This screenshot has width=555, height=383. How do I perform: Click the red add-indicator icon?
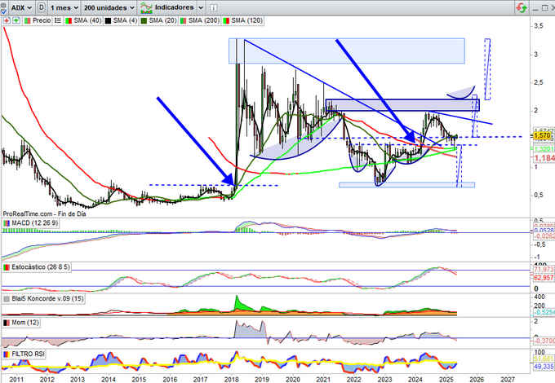coord(7,20)
